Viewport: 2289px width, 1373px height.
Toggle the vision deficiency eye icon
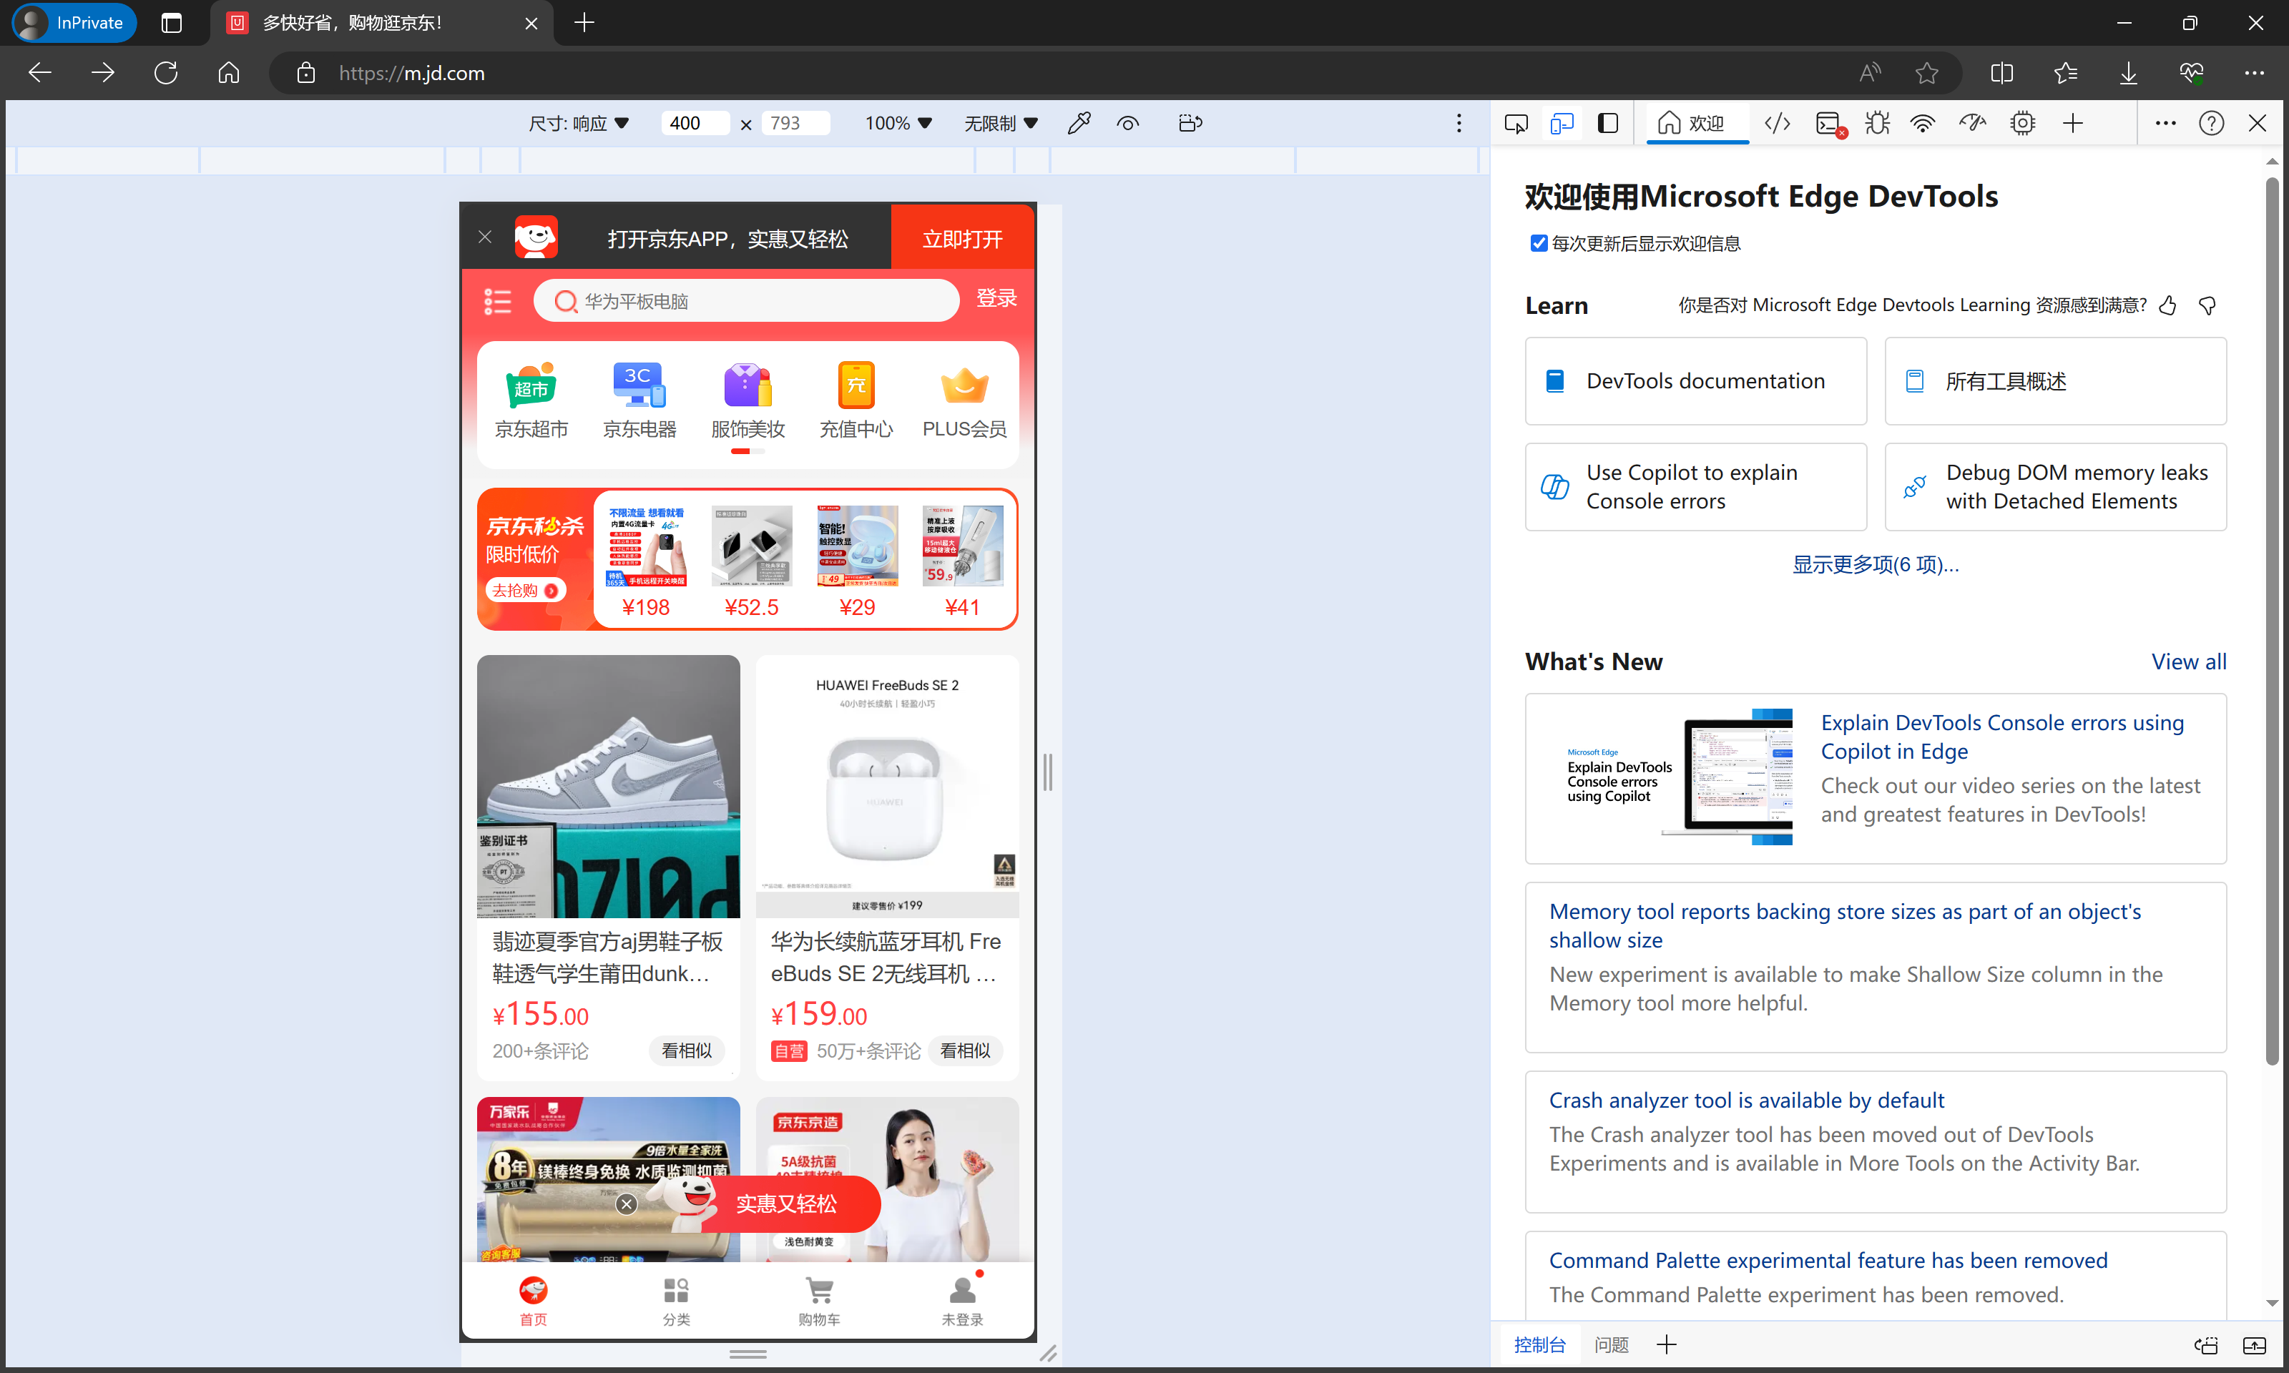click(x=1127, y=123)
